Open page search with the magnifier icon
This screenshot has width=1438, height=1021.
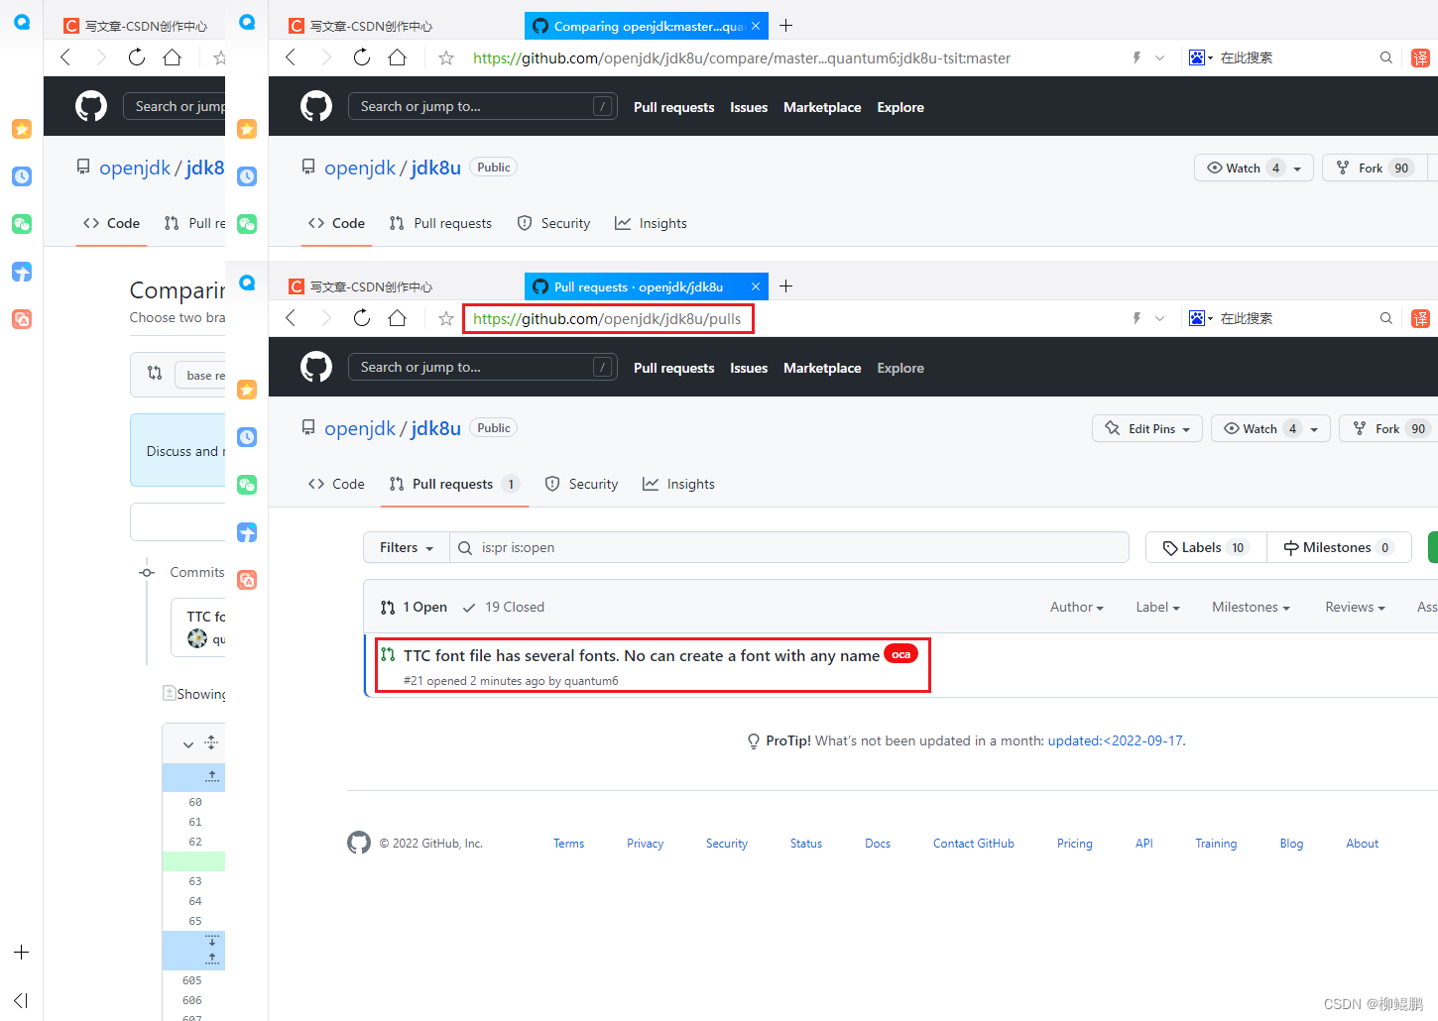click(1385, 318)
